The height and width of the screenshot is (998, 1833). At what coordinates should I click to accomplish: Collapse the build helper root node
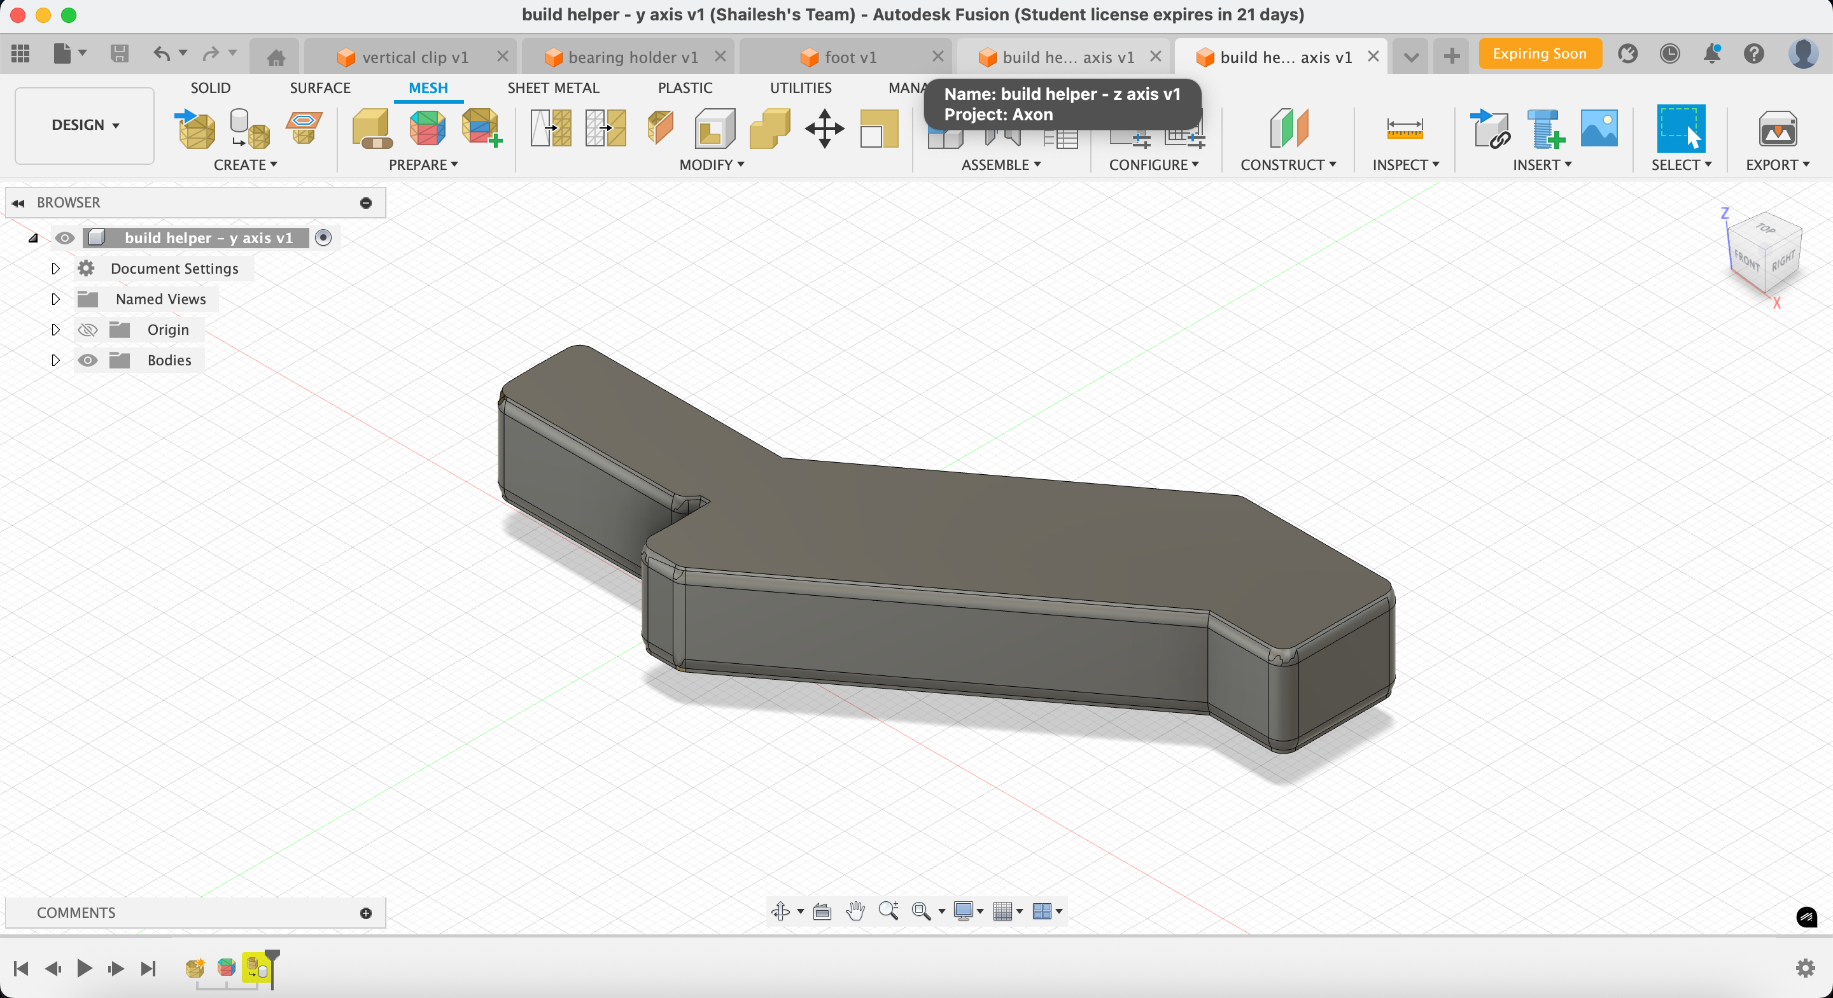point(32,238)
